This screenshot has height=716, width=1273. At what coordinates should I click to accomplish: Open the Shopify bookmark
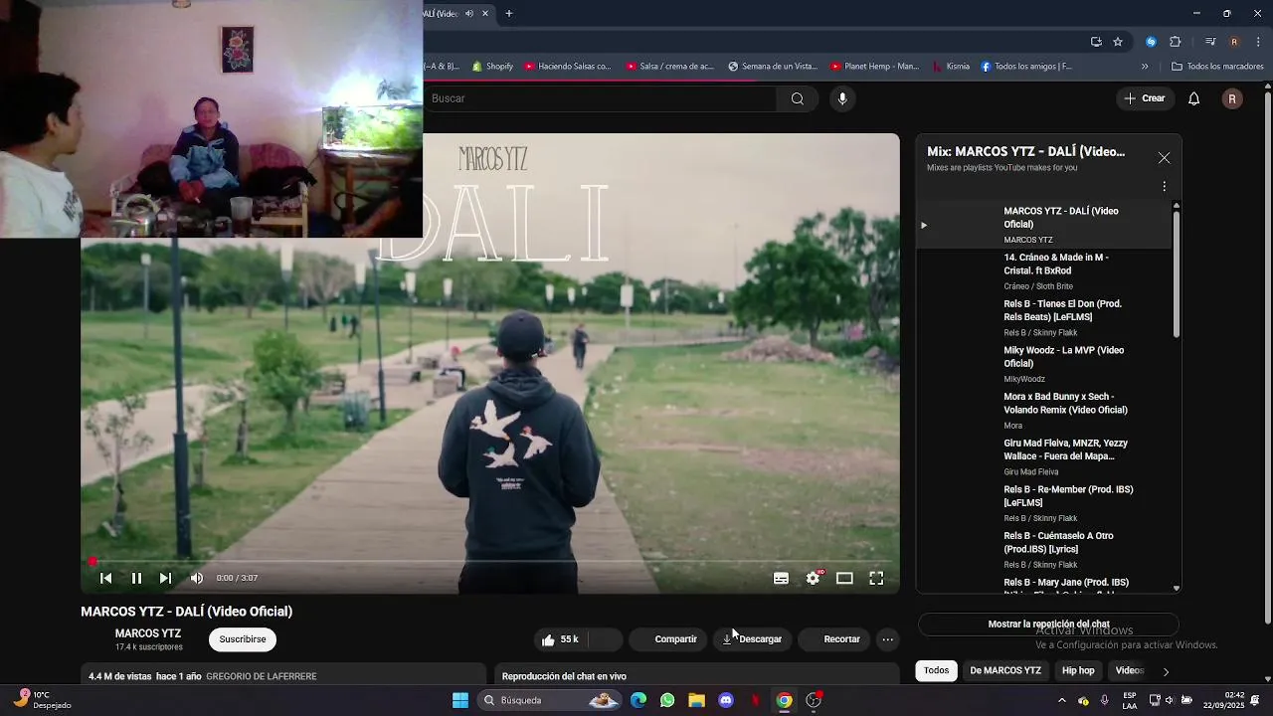pyautogui.click(x=492, y=67)
